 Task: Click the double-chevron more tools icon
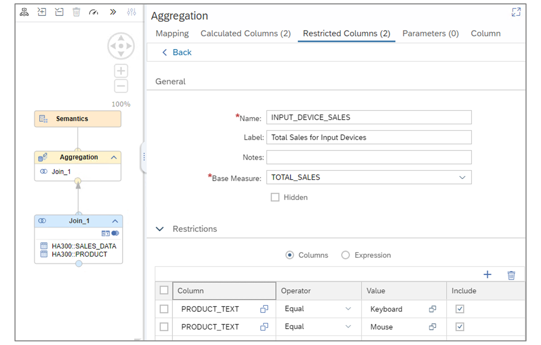click(113, 12)
